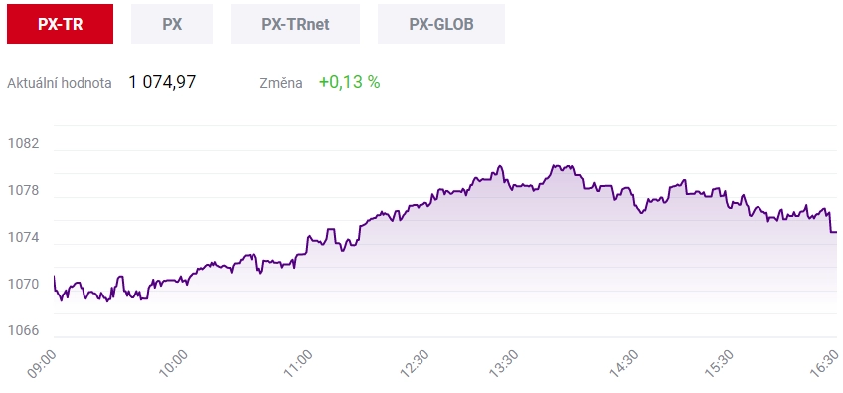Click the current value 1 074,97

pos(162,82)
